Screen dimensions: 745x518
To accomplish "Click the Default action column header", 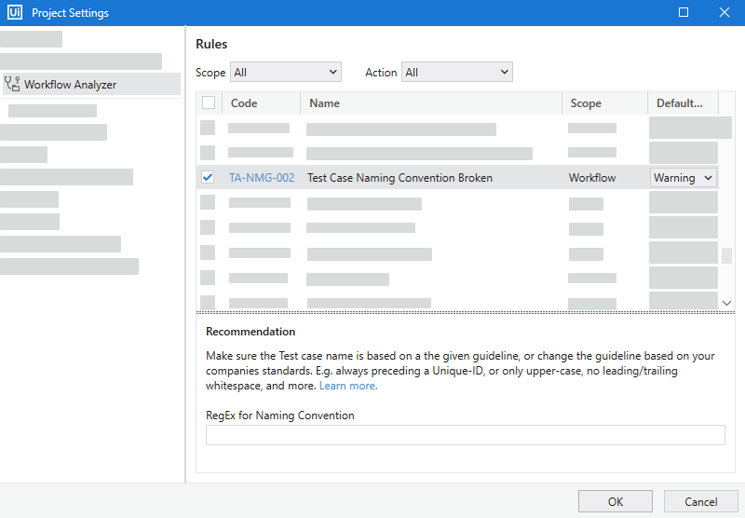I will point(680,103).
